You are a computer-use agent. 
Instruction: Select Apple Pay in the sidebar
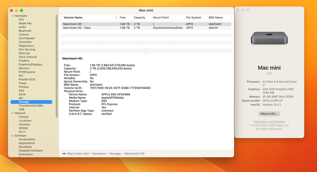pos(25,23)
